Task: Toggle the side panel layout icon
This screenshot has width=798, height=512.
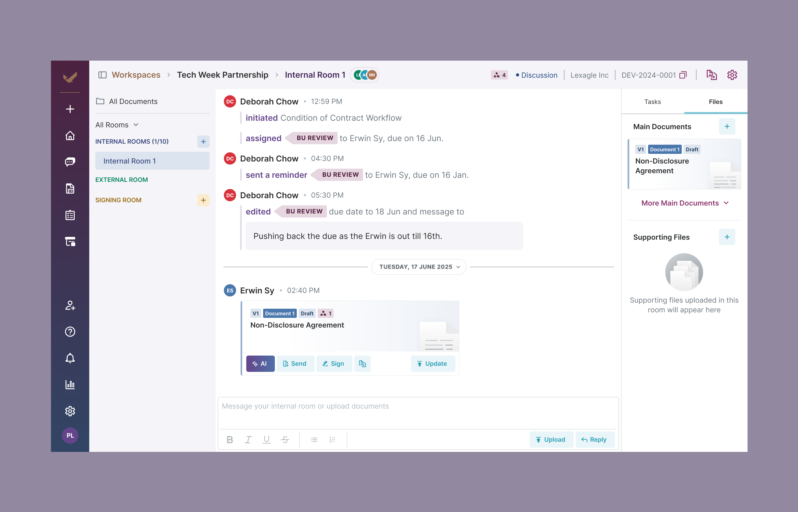Action: pyautogui.click(x=102, y=75)
